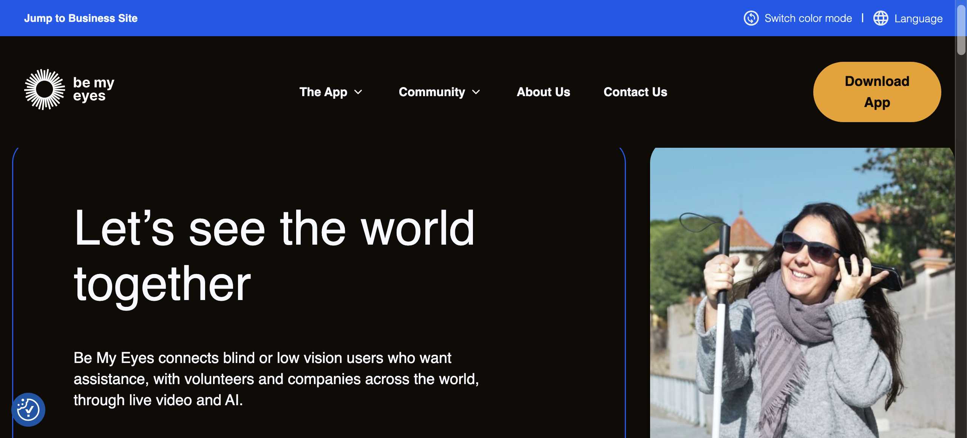Click the 'Let's see the world together' heading
Screen dimensions: 967x438
(274, 256)
